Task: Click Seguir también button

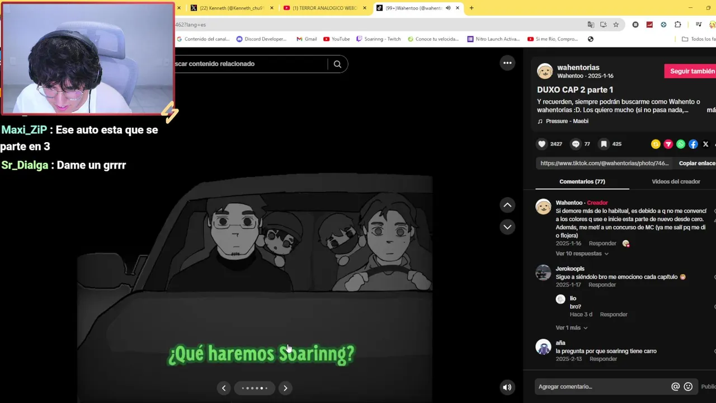Action: pyautogui.click(x=690, y=71)
